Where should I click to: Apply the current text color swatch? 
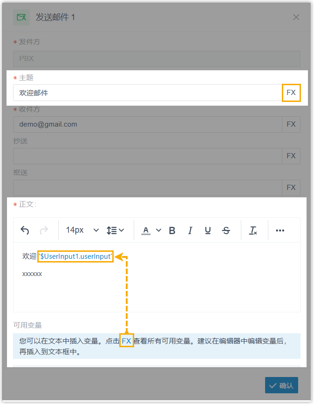pos(146,230)
